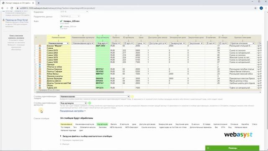Open a new browser tab with plus icon

pos(39,3)
